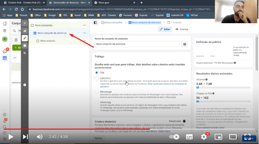This screenshot has height=144, width=259.
Task: Select Site traffic destination
Action: point(97,73)
